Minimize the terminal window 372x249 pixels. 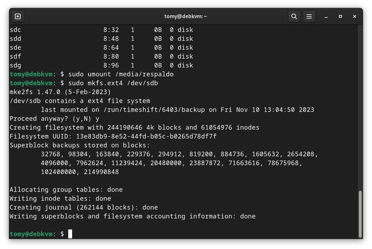326,16
